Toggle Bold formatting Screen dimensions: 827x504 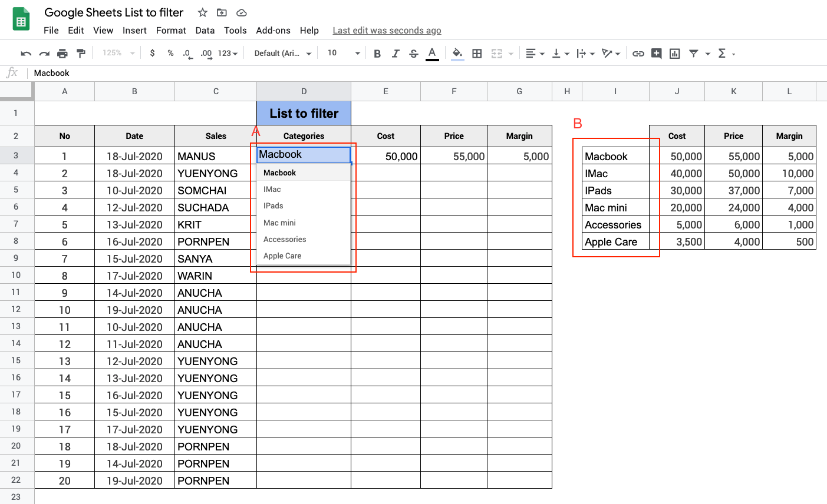pos(377,54)
